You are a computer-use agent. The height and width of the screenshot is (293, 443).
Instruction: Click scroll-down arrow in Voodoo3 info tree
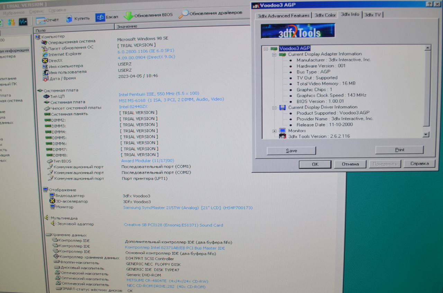(x=426, y=134)
